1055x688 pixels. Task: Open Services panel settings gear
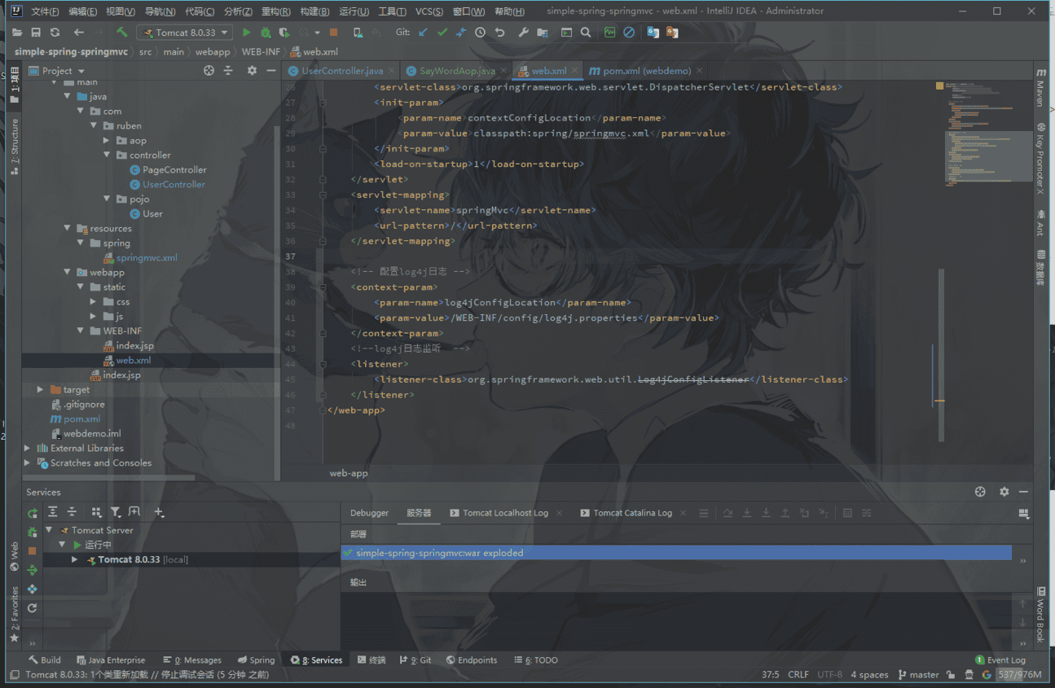1004,492
